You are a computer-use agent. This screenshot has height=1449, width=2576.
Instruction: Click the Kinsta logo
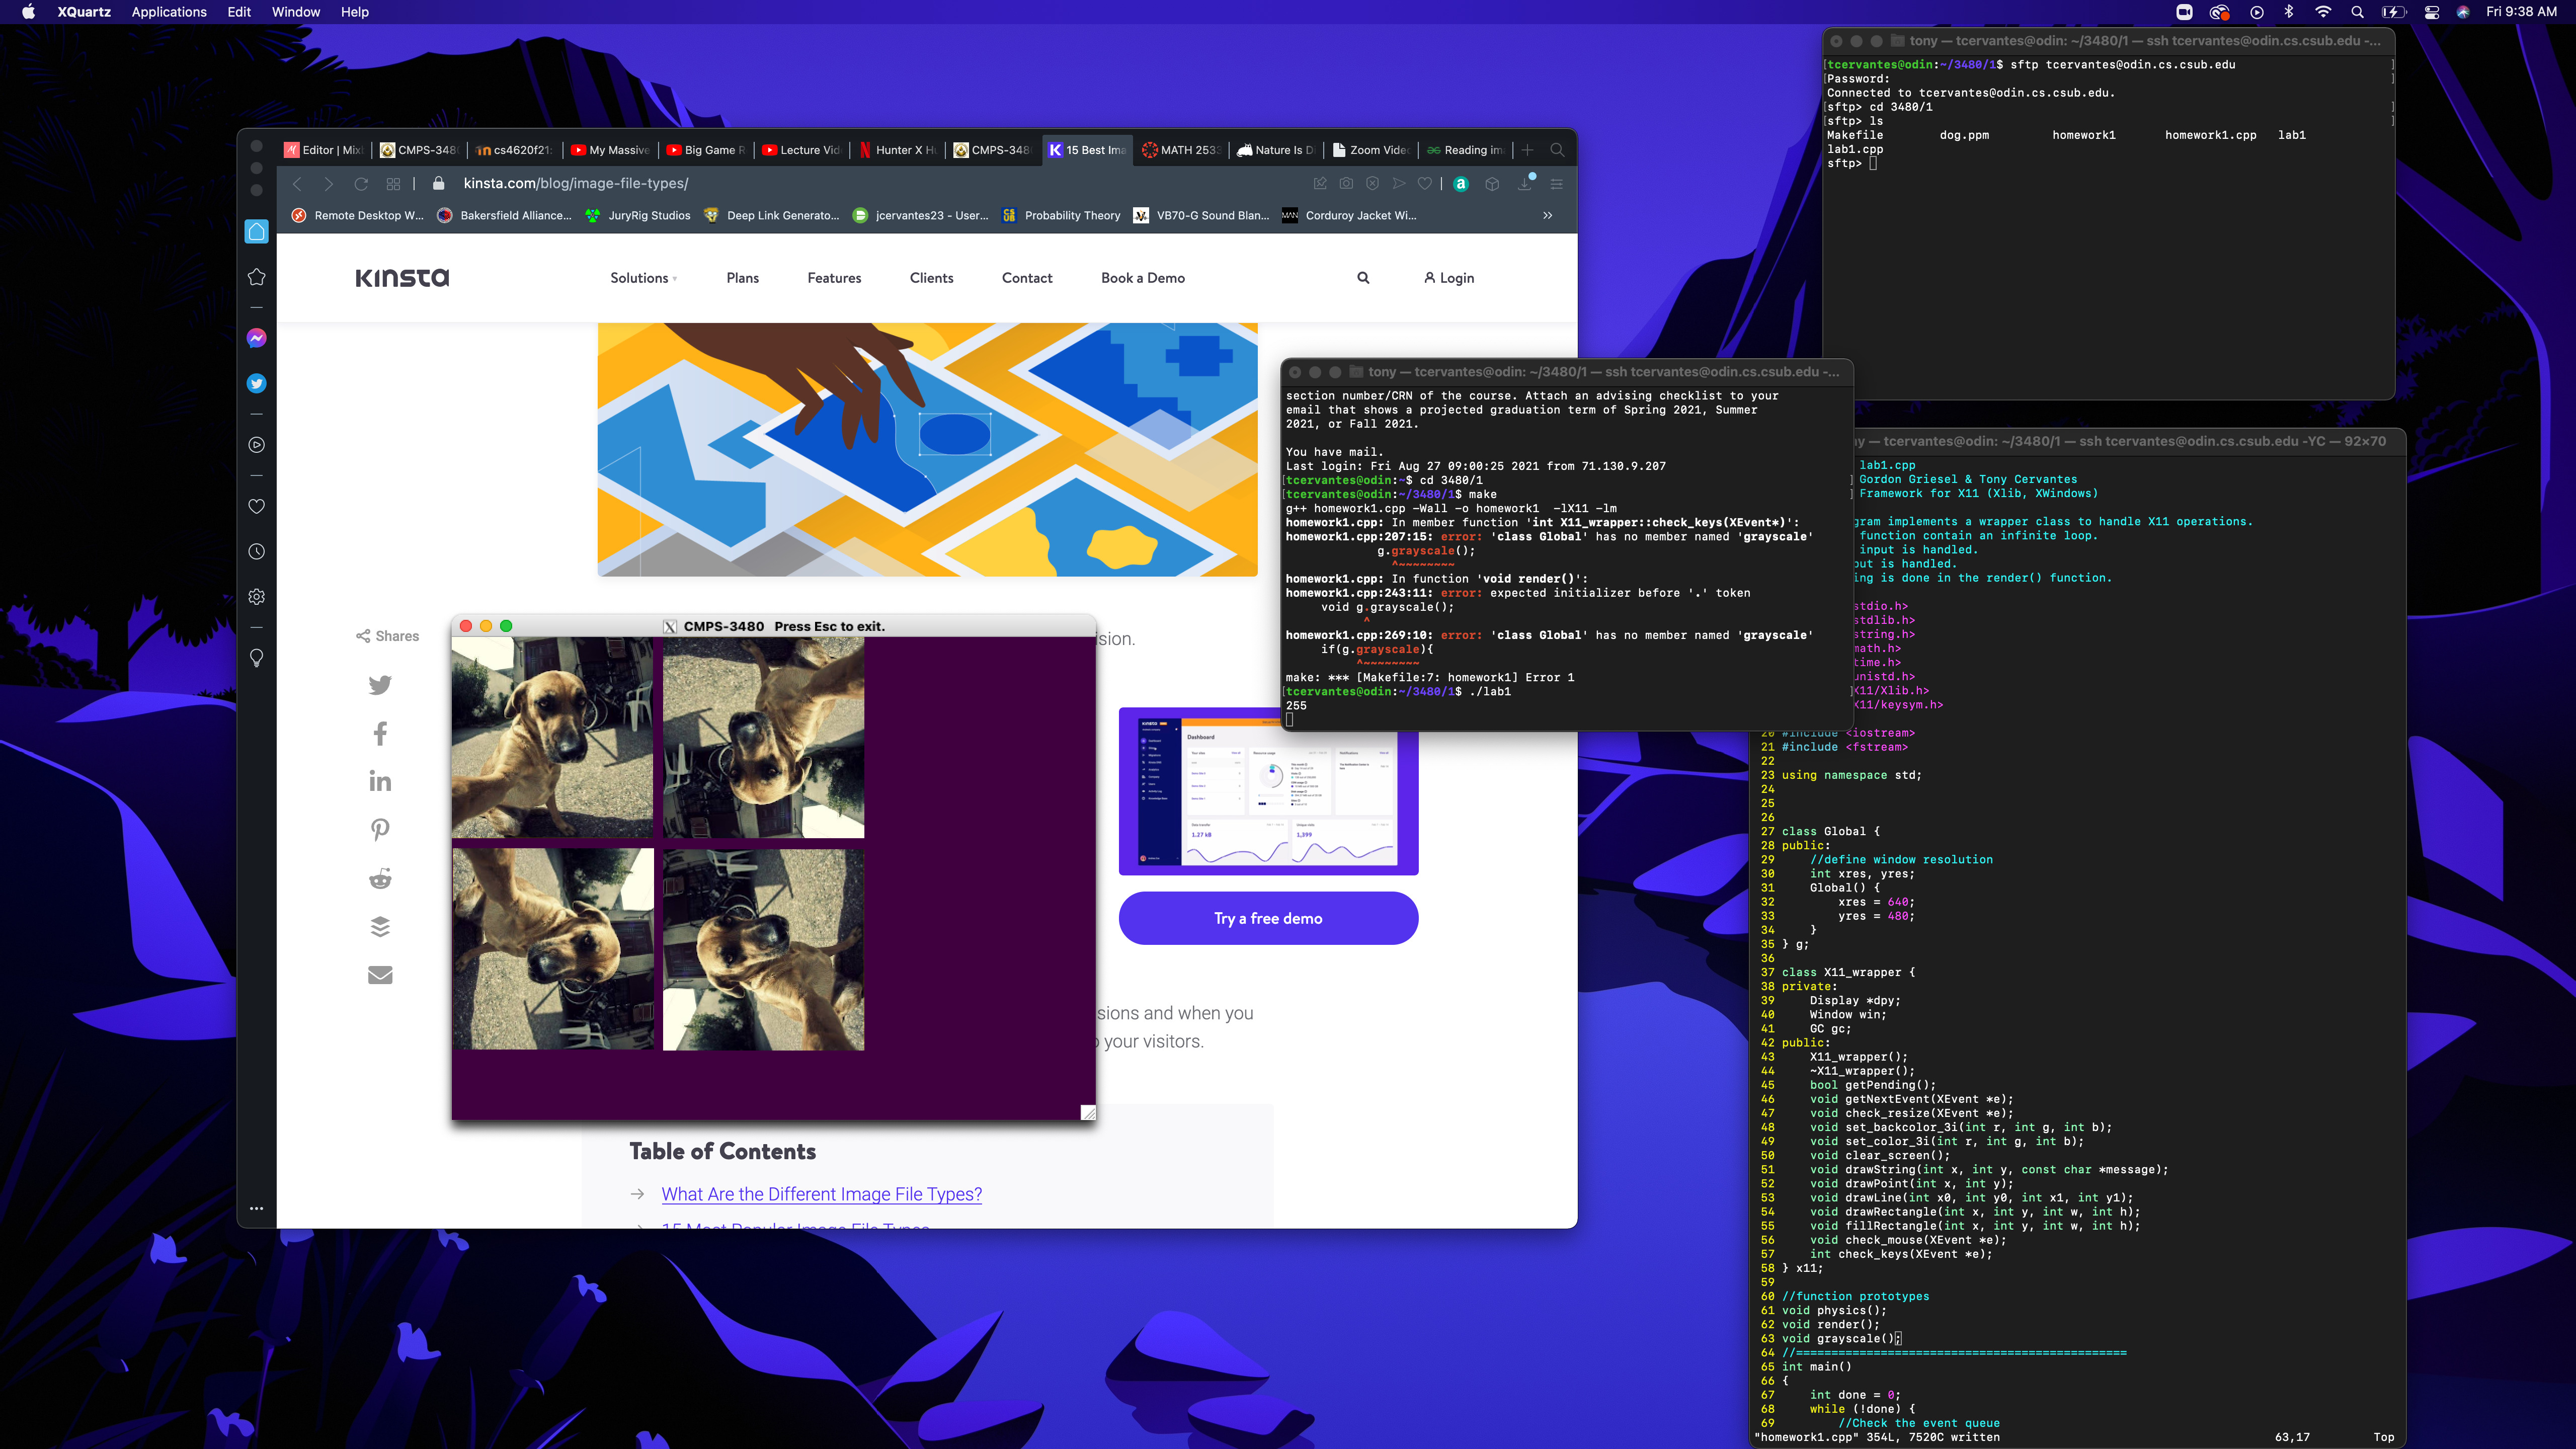click(402, 278)
